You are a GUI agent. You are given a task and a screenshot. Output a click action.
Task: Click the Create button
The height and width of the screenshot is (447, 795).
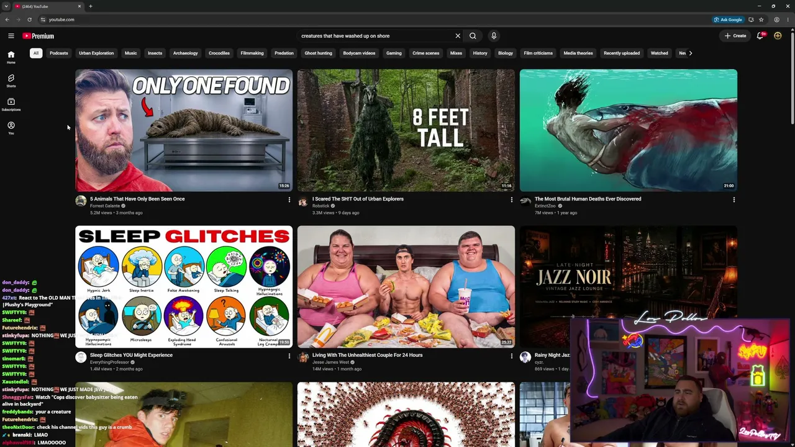point(735,36)
